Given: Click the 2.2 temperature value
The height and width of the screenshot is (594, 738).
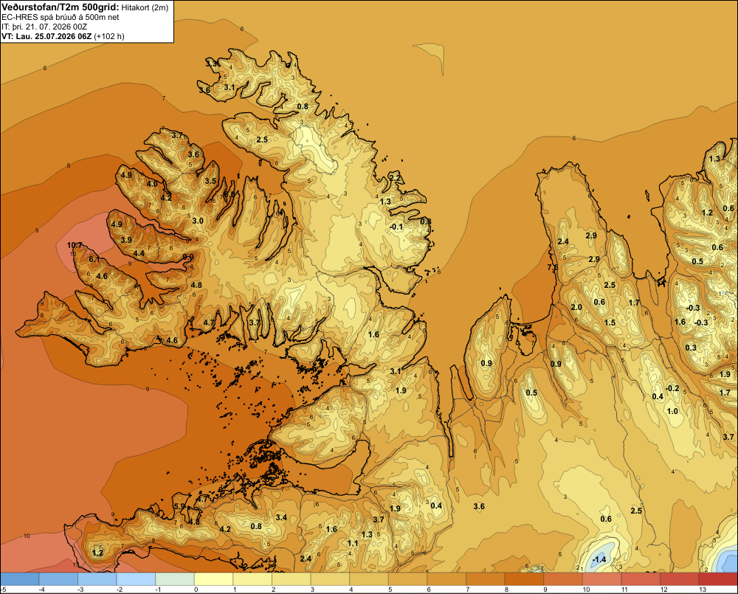Looking at the screenshot, I should 395,177.
